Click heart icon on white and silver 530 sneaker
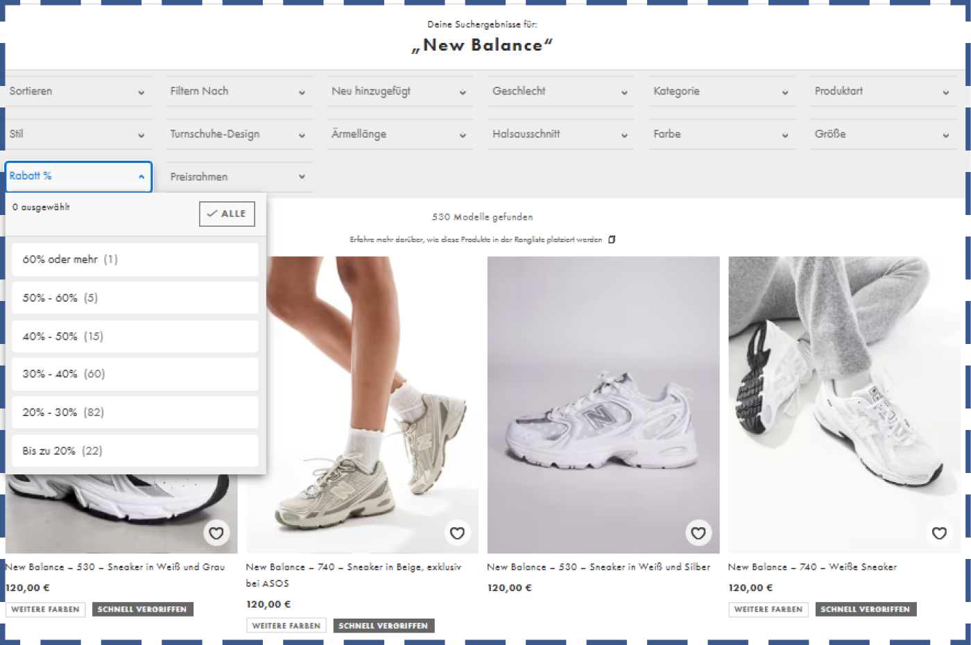The image size is (971, 645). pos(698,533)
